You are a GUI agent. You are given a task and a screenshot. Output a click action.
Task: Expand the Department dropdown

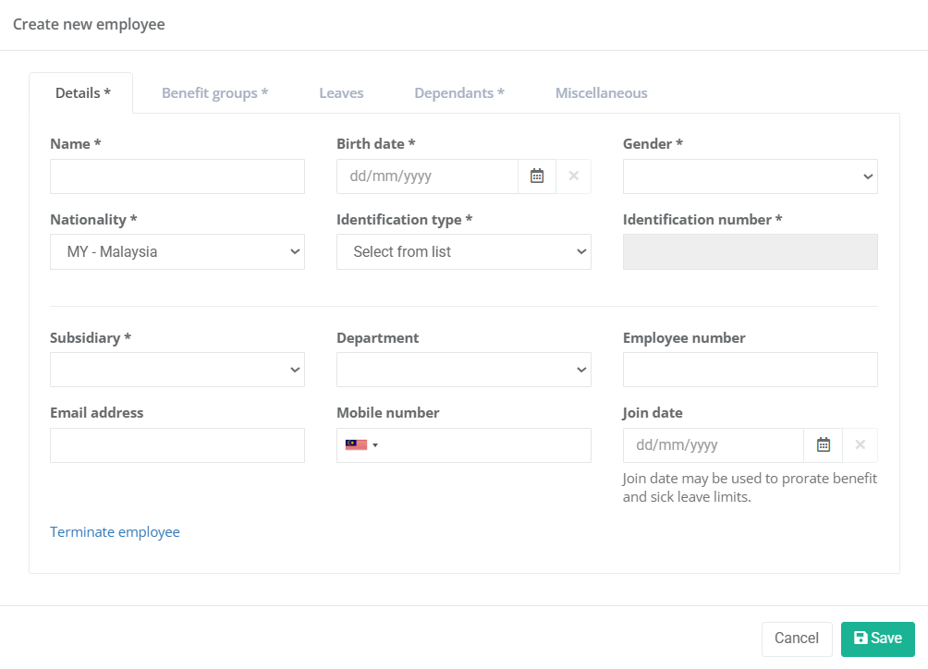(463, 370)
